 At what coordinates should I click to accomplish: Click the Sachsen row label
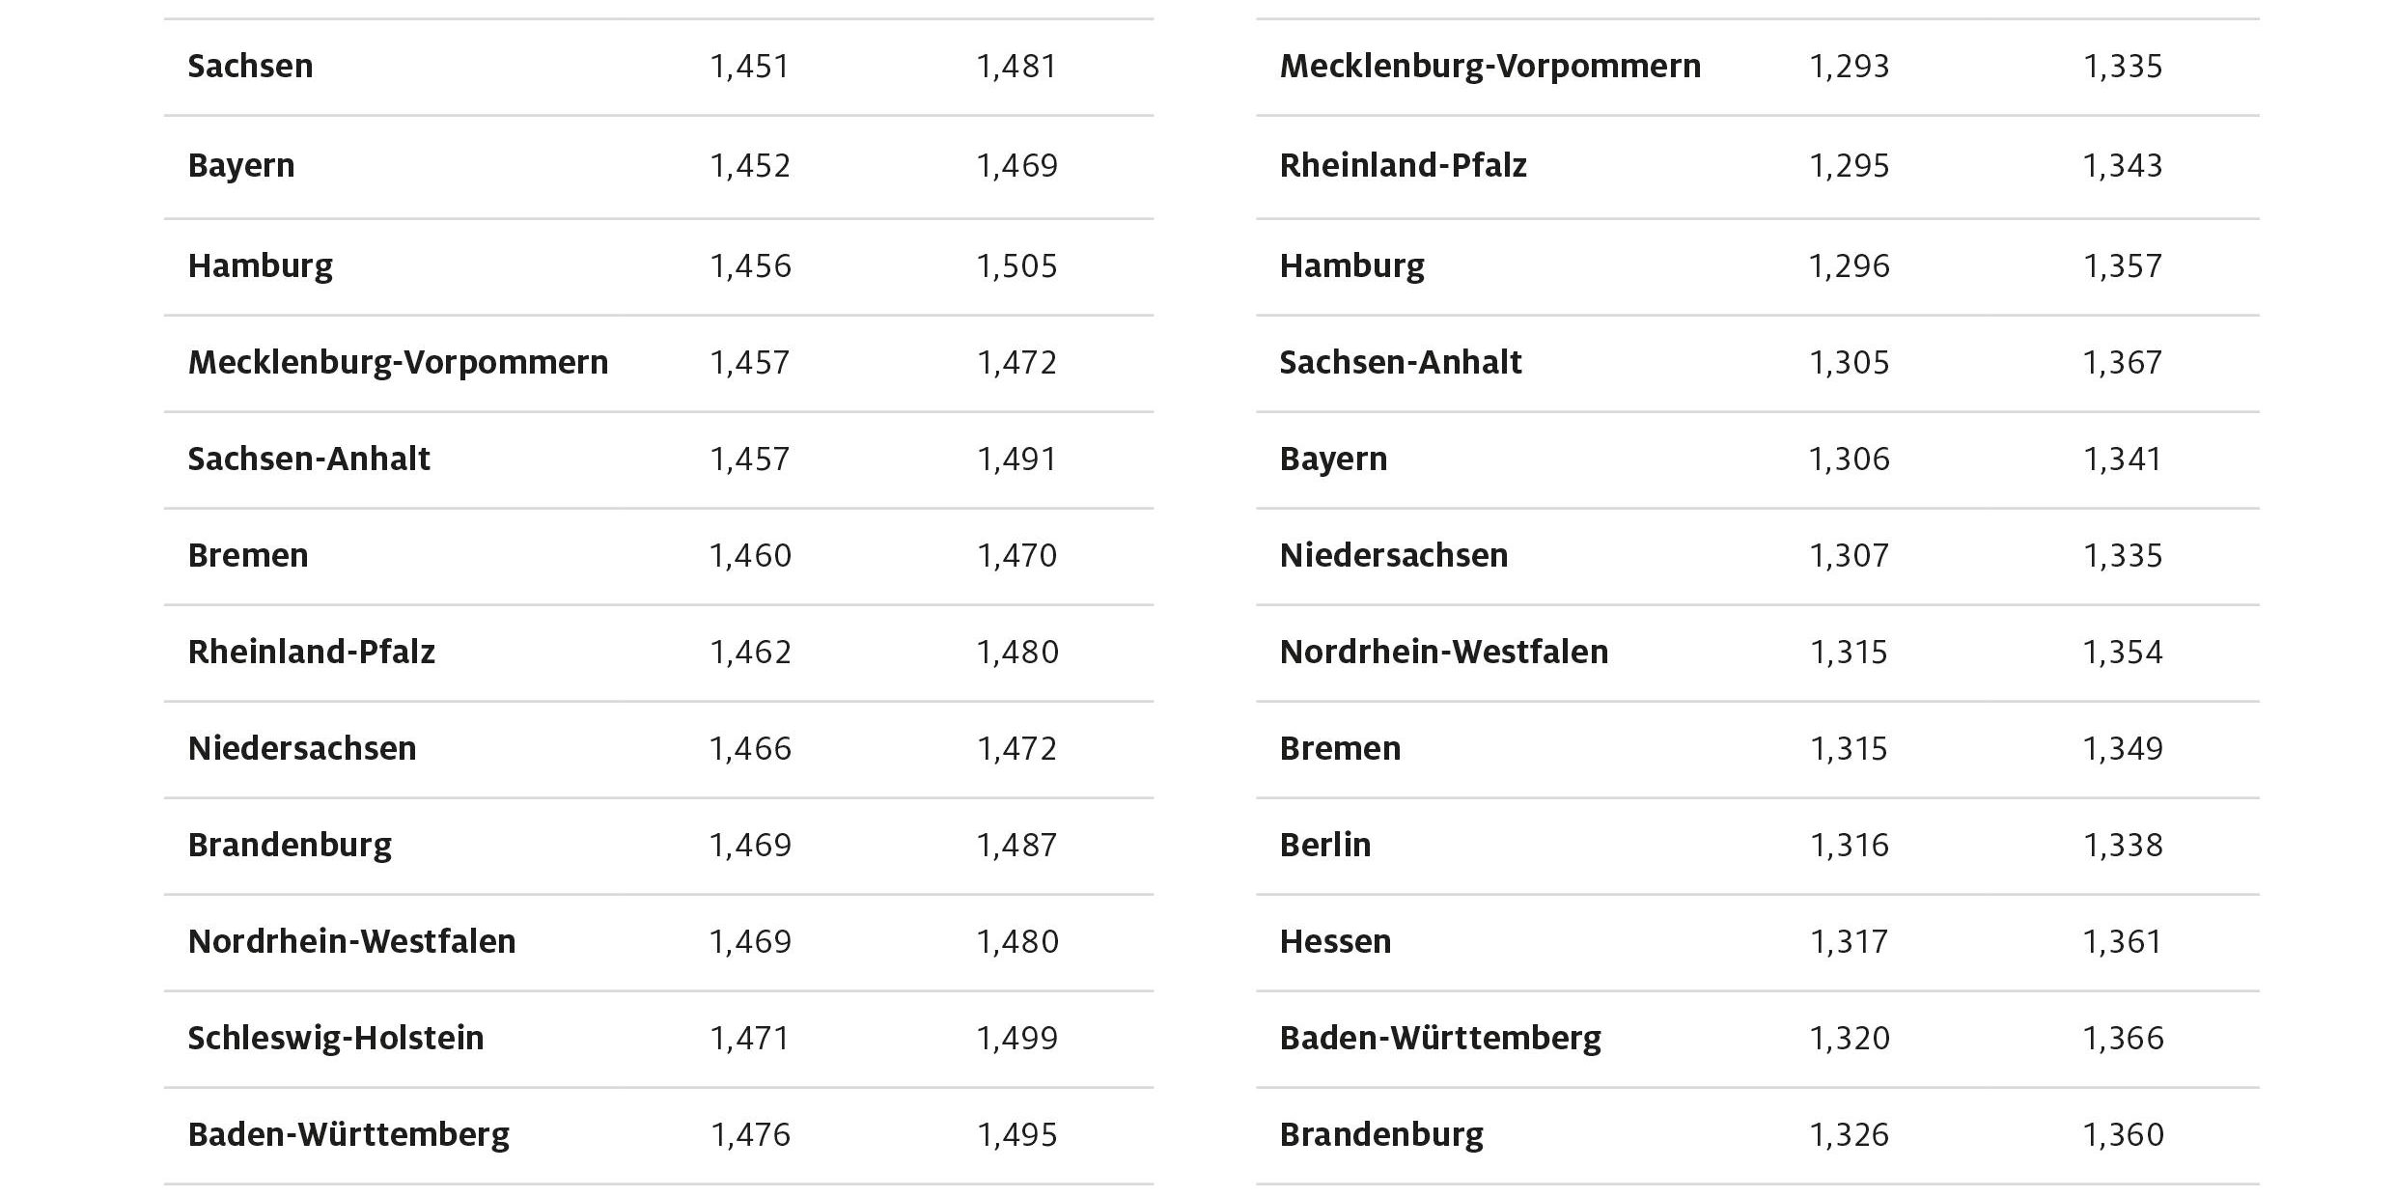(250, 67)
